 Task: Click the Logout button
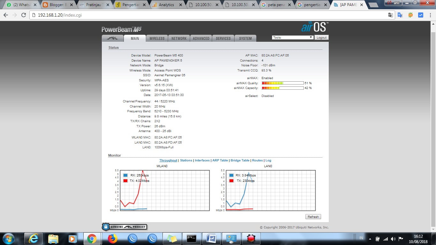point(321,37)
